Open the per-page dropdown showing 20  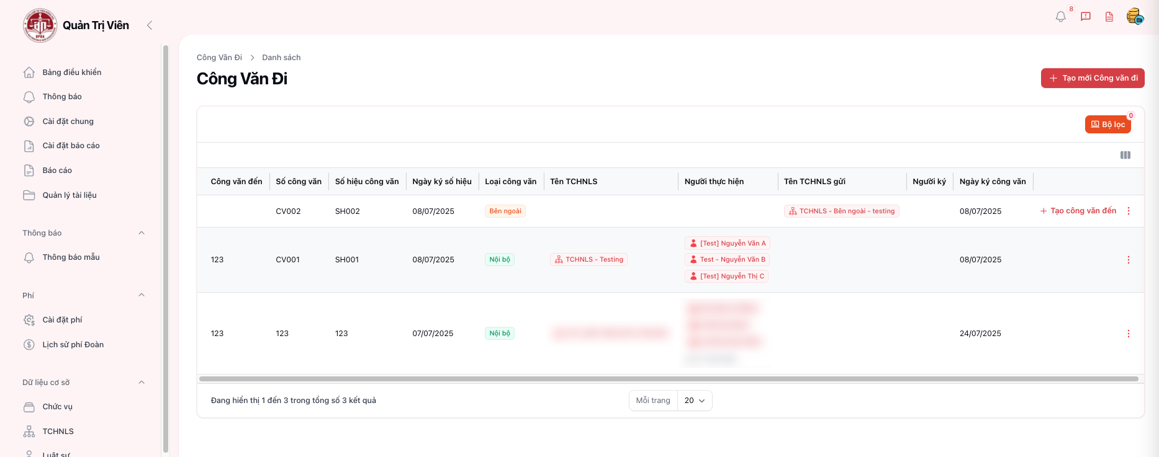tap(695, 401)
